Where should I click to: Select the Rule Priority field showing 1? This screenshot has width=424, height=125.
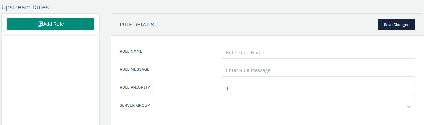coord(318,89)
